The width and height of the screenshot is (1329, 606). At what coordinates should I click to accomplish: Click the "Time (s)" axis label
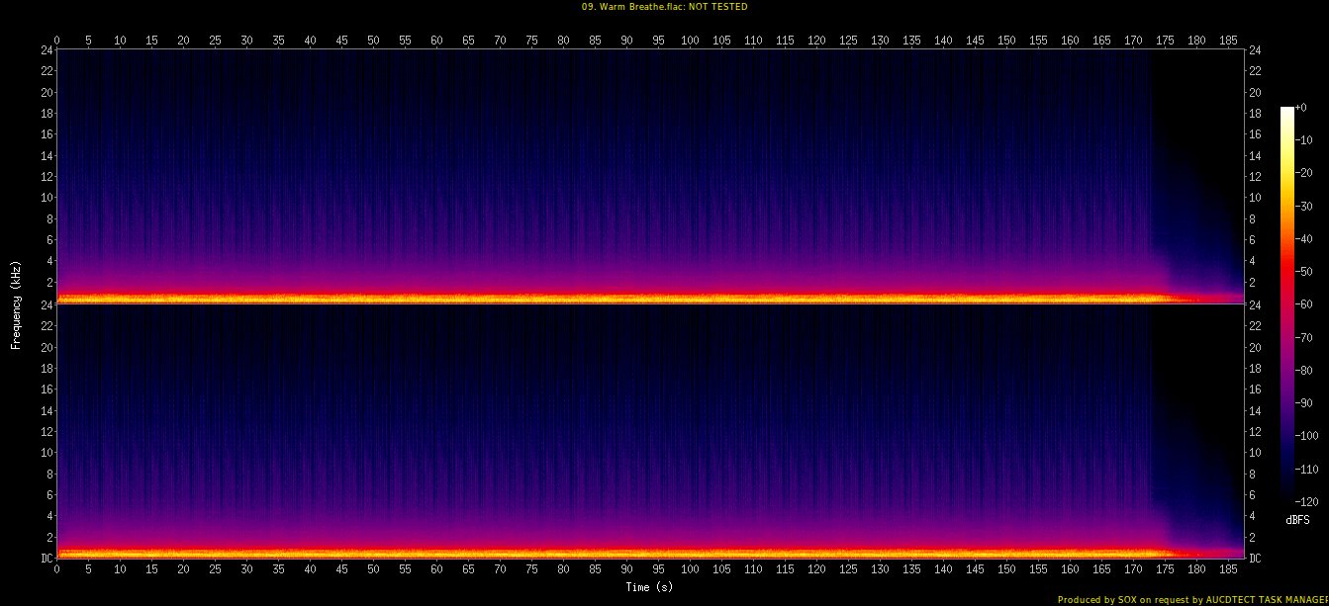pos(650,587)
